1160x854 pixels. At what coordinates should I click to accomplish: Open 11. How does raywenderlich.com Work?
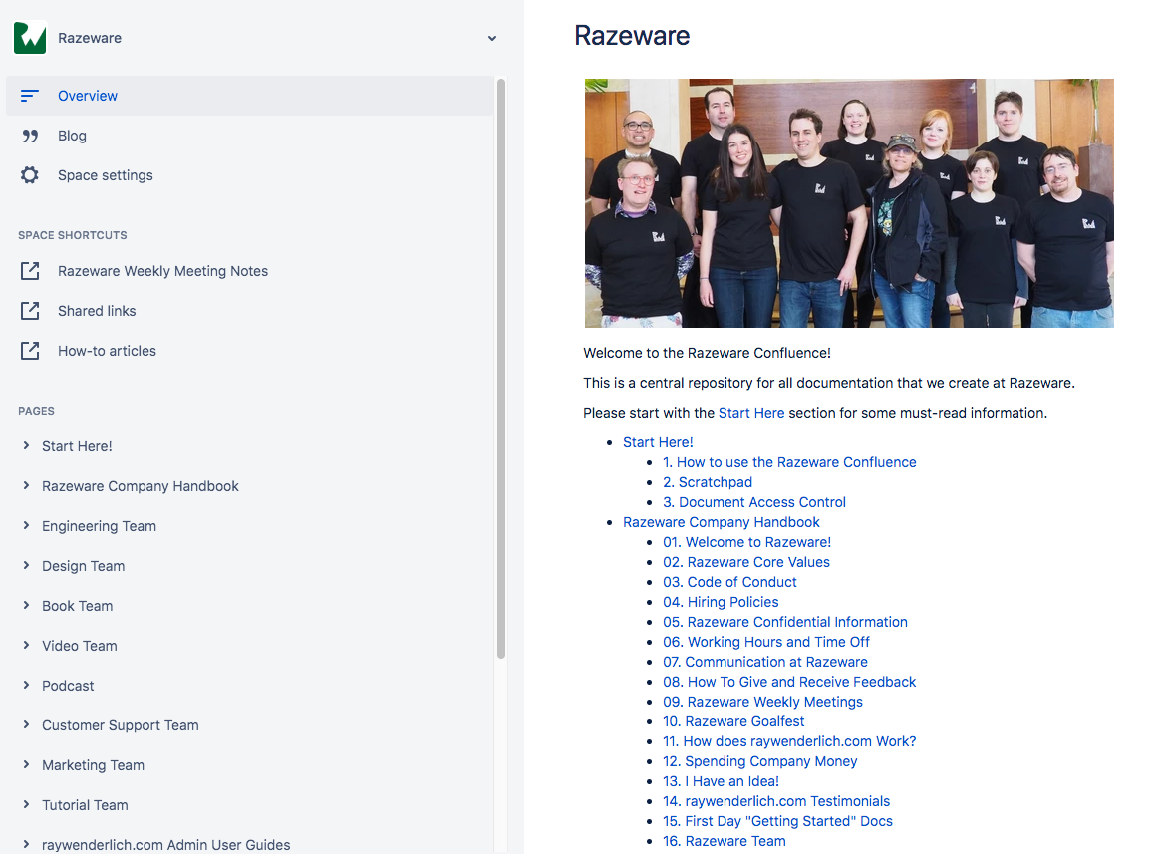pyautogui.click(x=789, y=741)
